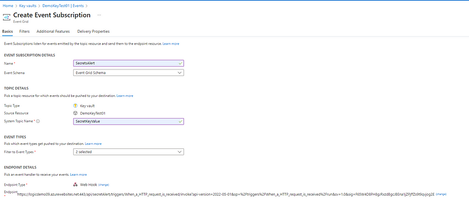Image resolution: width=469 pixels, height=215 pixels.
Task: Click change link next to Web Hook
Action: [104, 185]
